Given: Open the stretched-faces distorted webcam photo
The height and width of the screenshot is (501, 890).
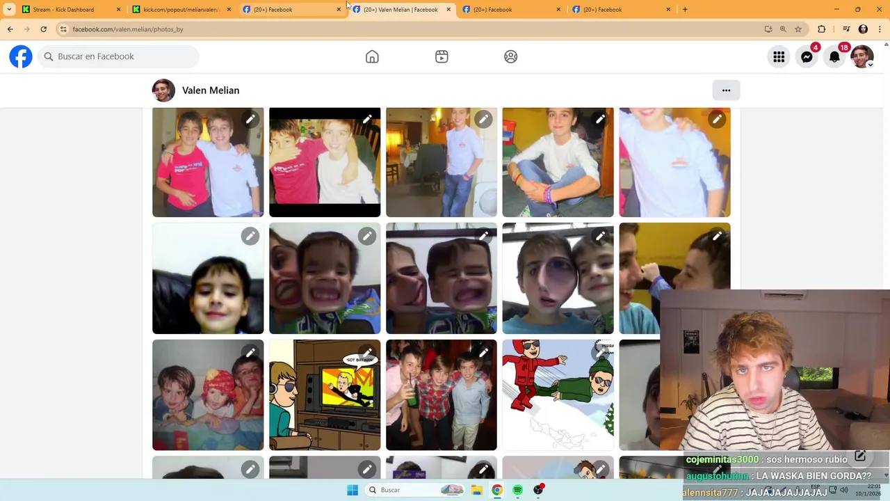Looking at the screenshot, I should click(442, 278).
